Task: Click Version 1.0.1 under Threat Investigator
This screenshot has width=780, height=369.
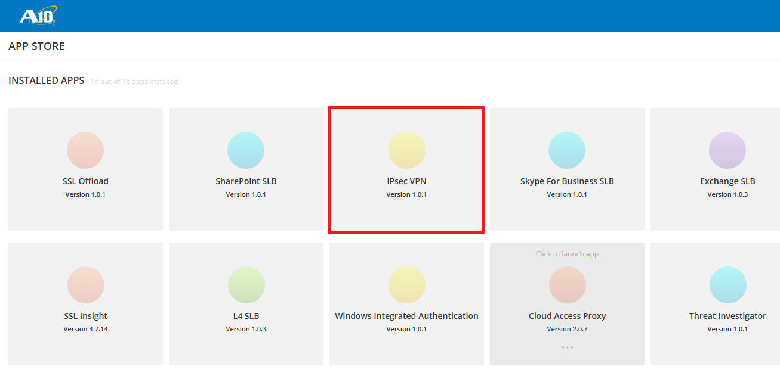Action: (727, 329)
